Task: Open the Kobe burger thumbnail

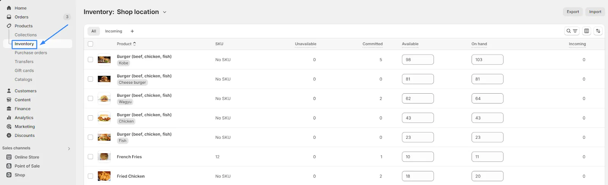Action: [104, 60]
